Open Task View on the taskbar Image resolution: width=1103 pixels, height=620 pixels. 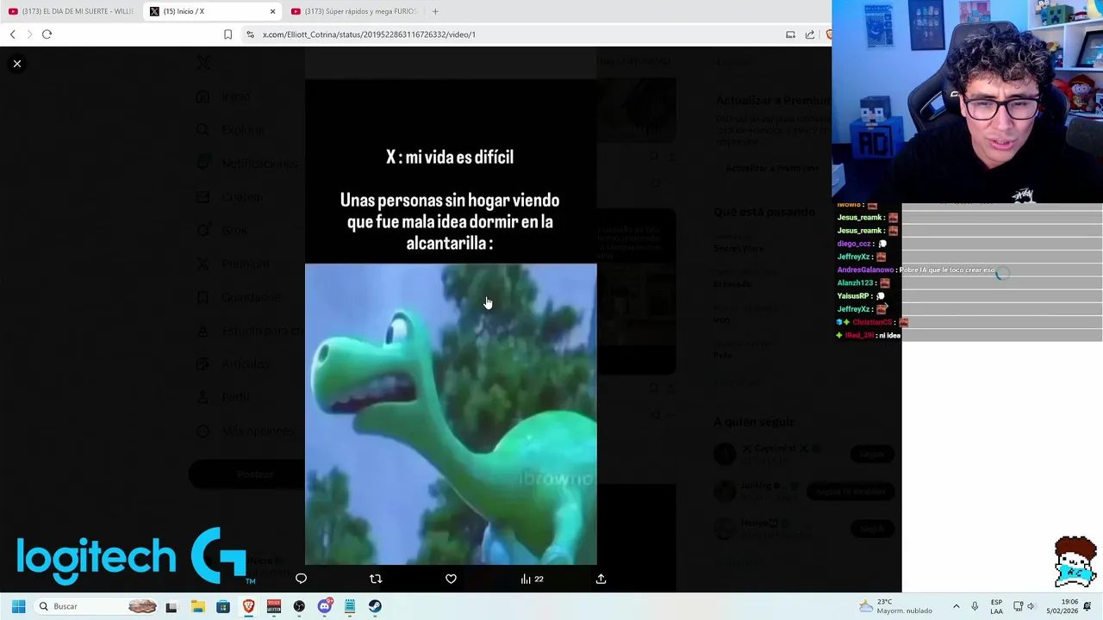click(171, 606)
